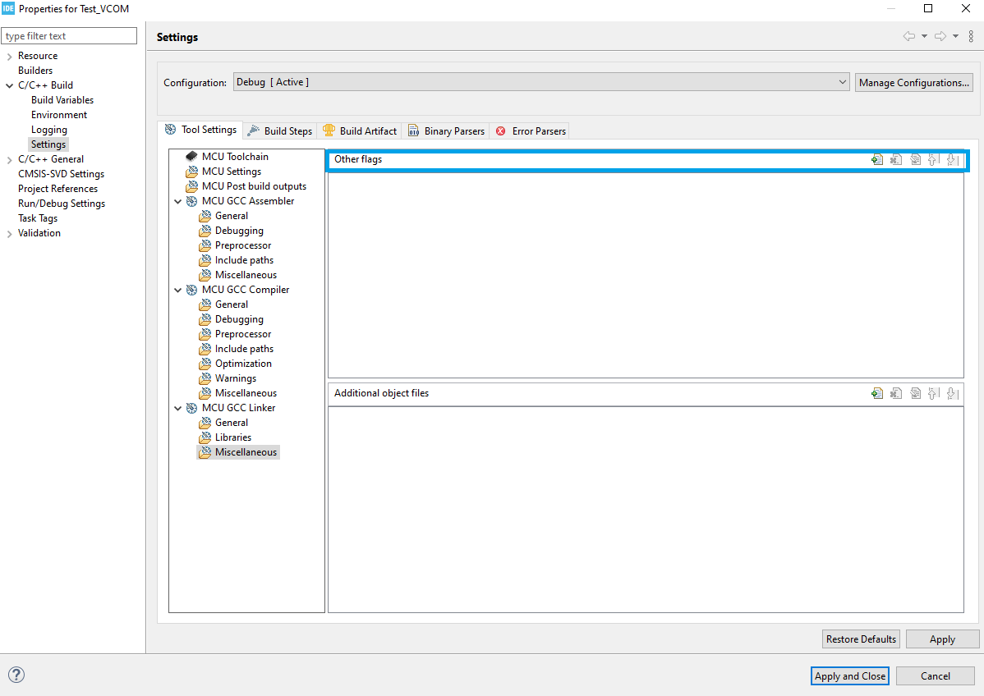Expand the Resource item in the sidebar
The image size is (984, 696).
tap(8, 55)
